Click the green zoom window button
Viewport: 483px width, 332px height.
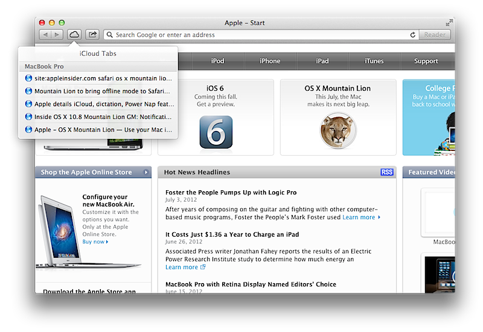[62, 22]
